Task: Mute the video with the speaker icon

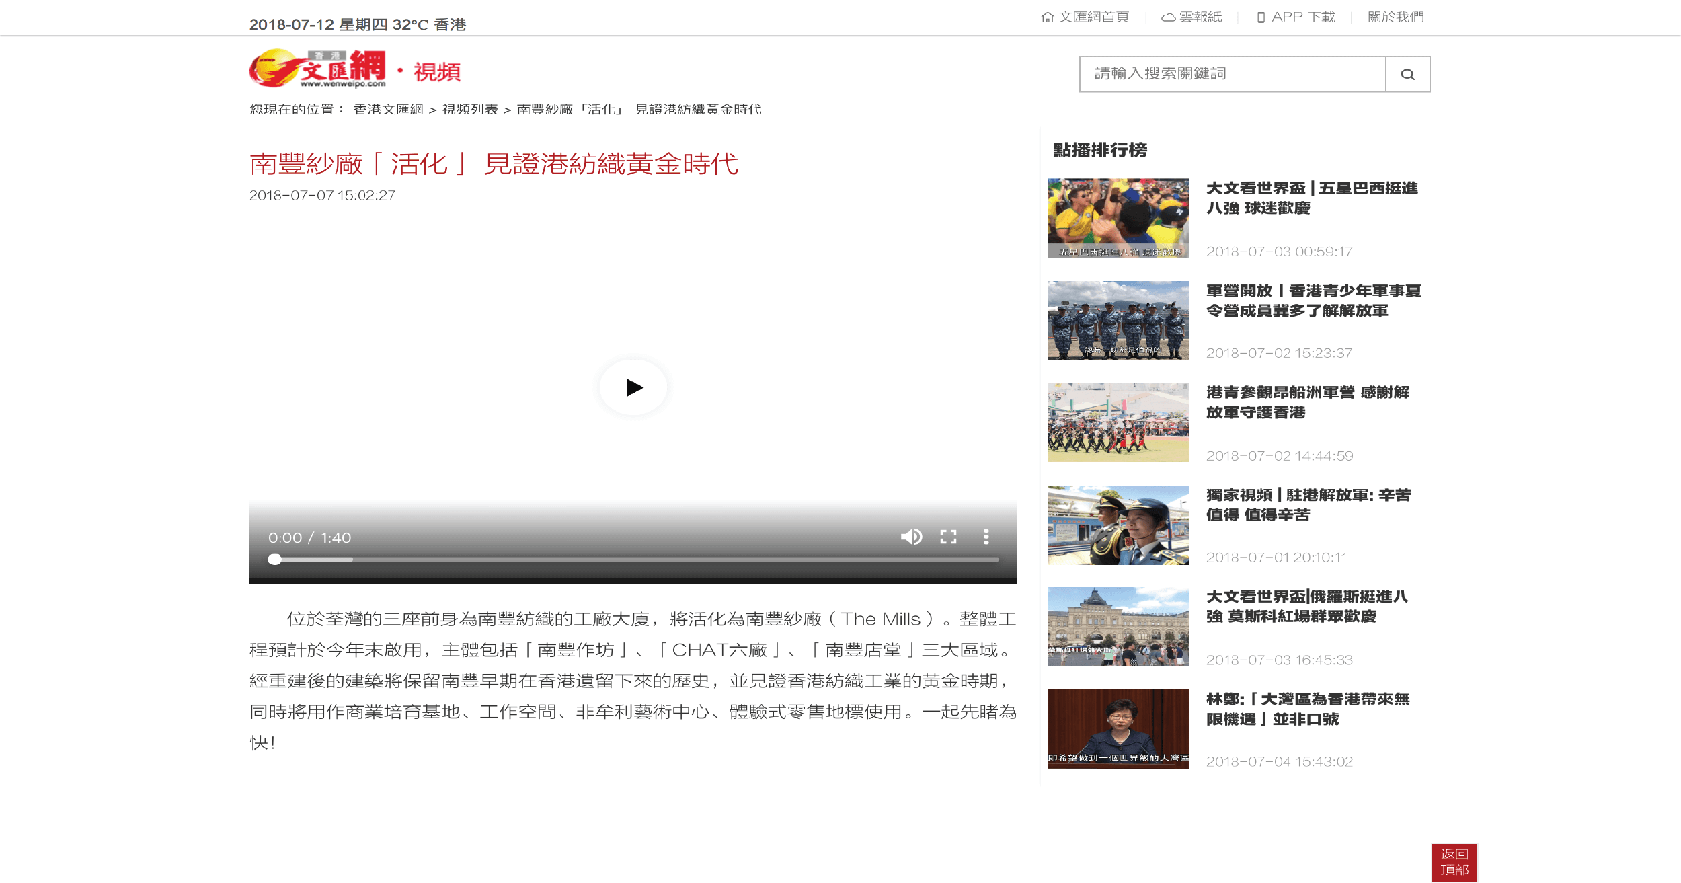Action: [x=911, y=537]
